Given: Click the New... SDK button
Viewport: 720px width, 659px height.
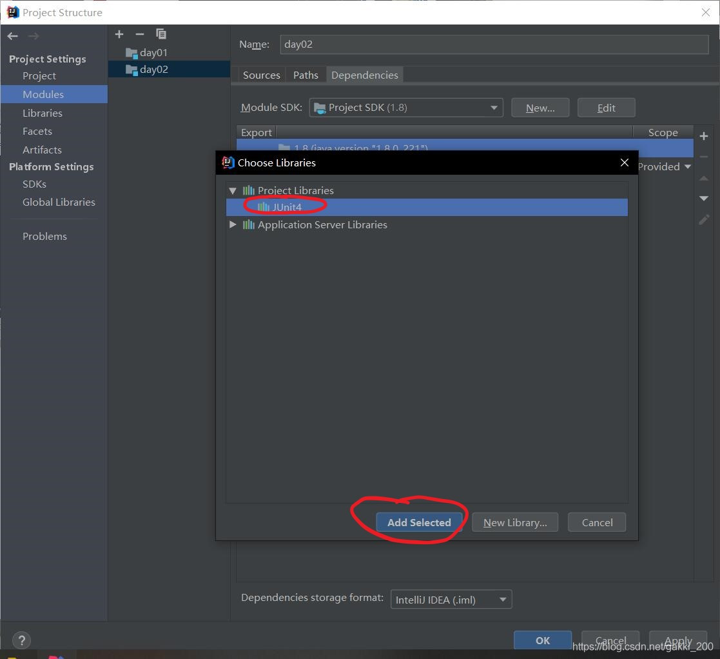Looking at the screenshot, I should point(540,108).
